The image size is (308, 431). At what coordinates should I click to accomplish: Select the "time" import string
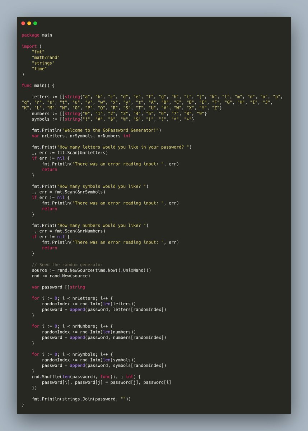click(x=39, y=69)
